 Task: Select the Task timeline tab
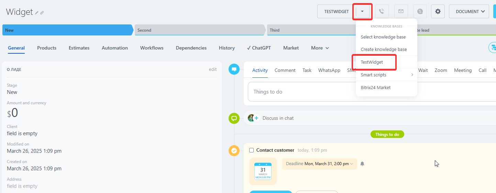(307, 70)
